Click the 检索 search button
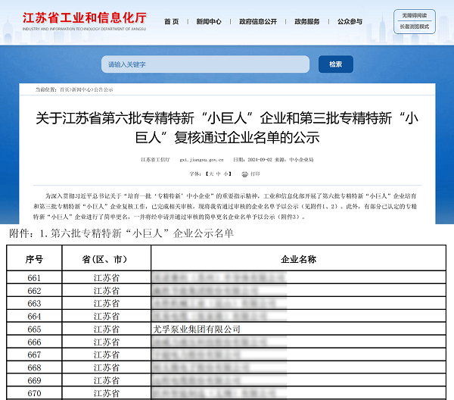Viewport: 454px width, 400px height. click(x=335, y=64)
